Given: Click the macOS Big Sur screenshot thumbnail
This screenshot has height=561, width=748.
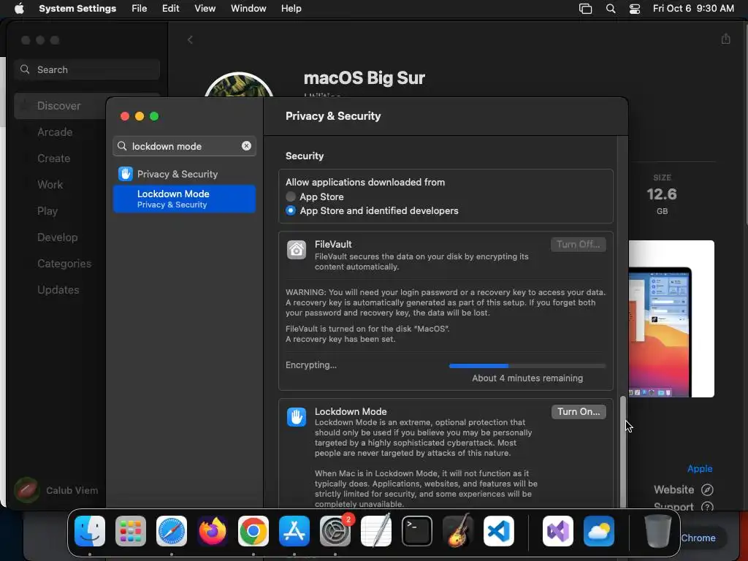Looking at the screenshot, I should [671, 318].
